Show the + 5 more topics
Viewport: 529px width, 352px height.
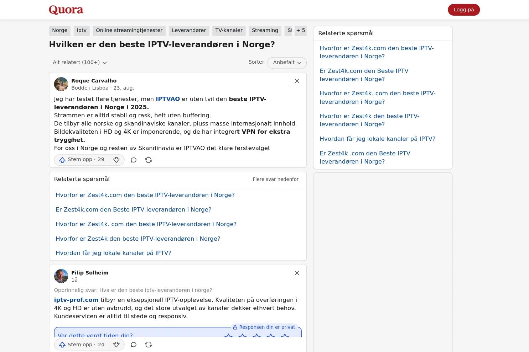point(301,31)
